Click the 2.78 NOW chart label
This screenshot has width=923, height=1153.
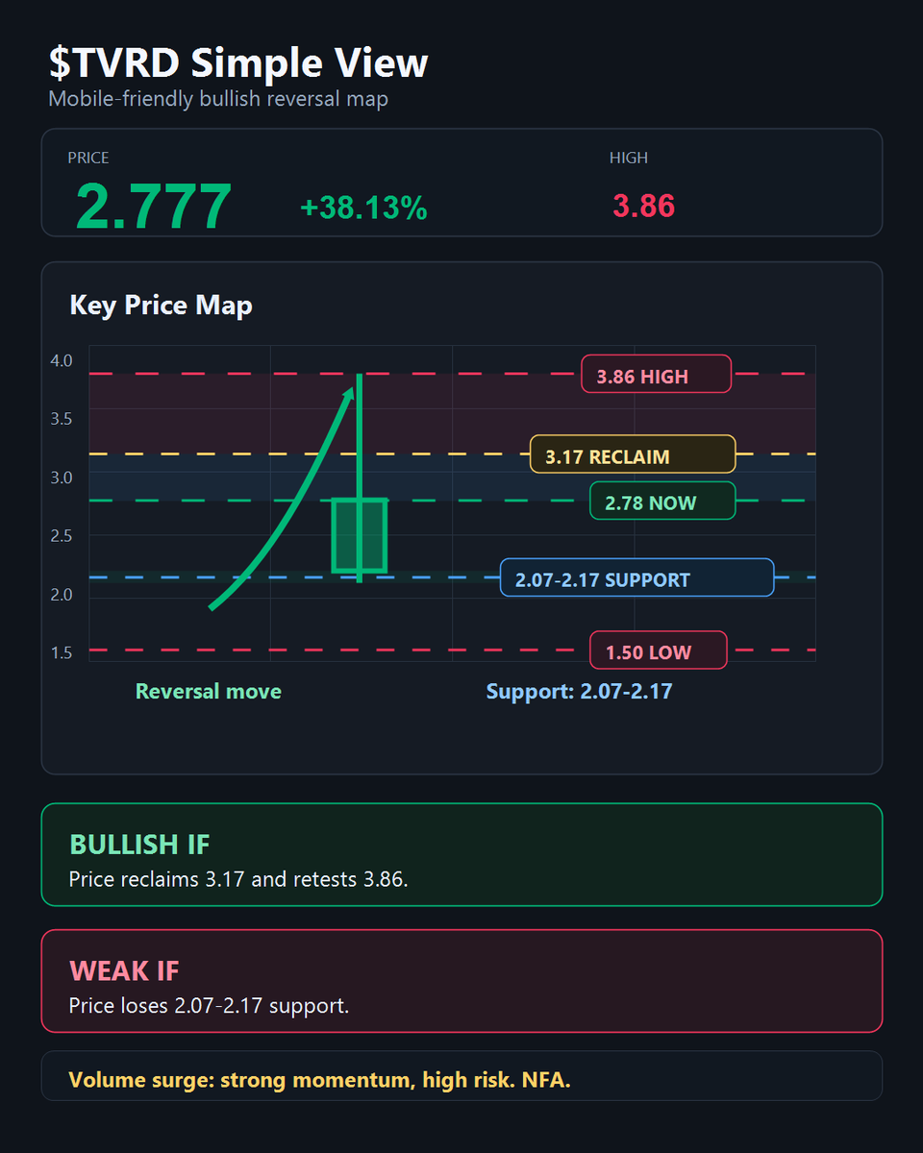(662, 501)
